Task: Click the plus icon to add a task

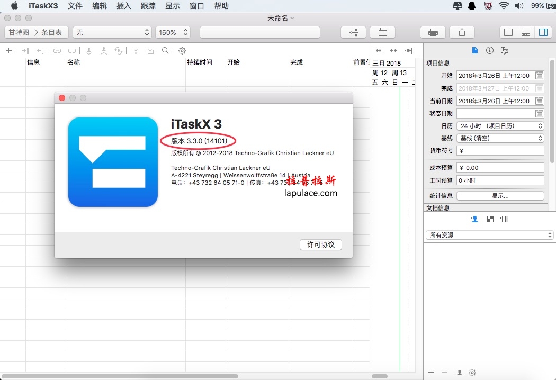Action: [9, 51]
